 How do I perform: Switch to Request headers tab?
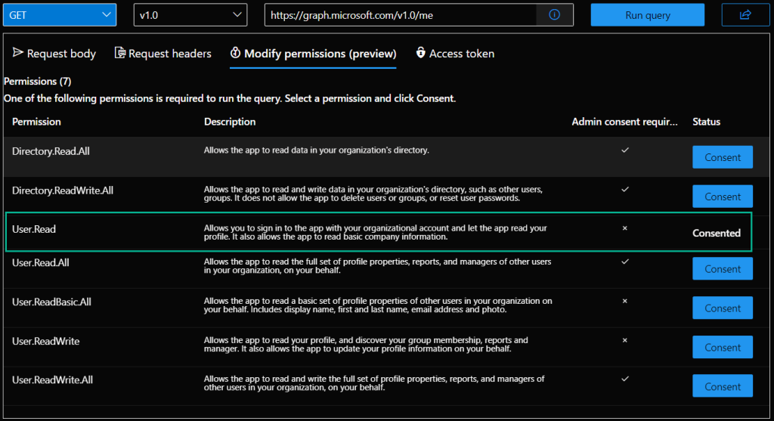coord(163,54)
